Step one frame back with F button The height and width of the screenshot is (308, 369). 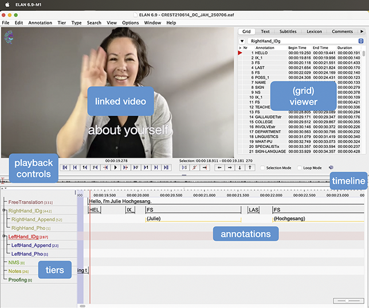(x=95, y=167)
